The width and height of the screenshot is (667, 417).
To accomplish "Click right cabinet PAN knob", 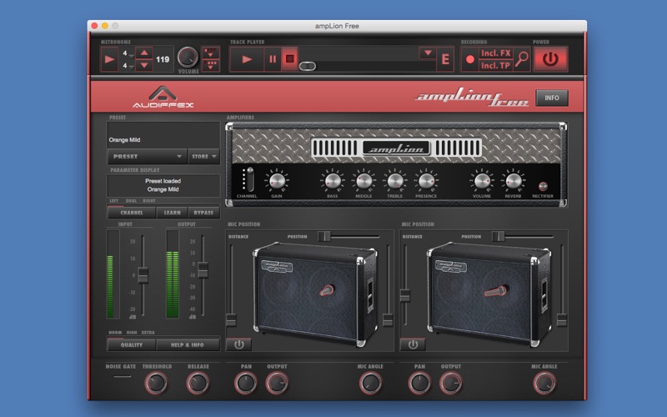I will [419, 383].
